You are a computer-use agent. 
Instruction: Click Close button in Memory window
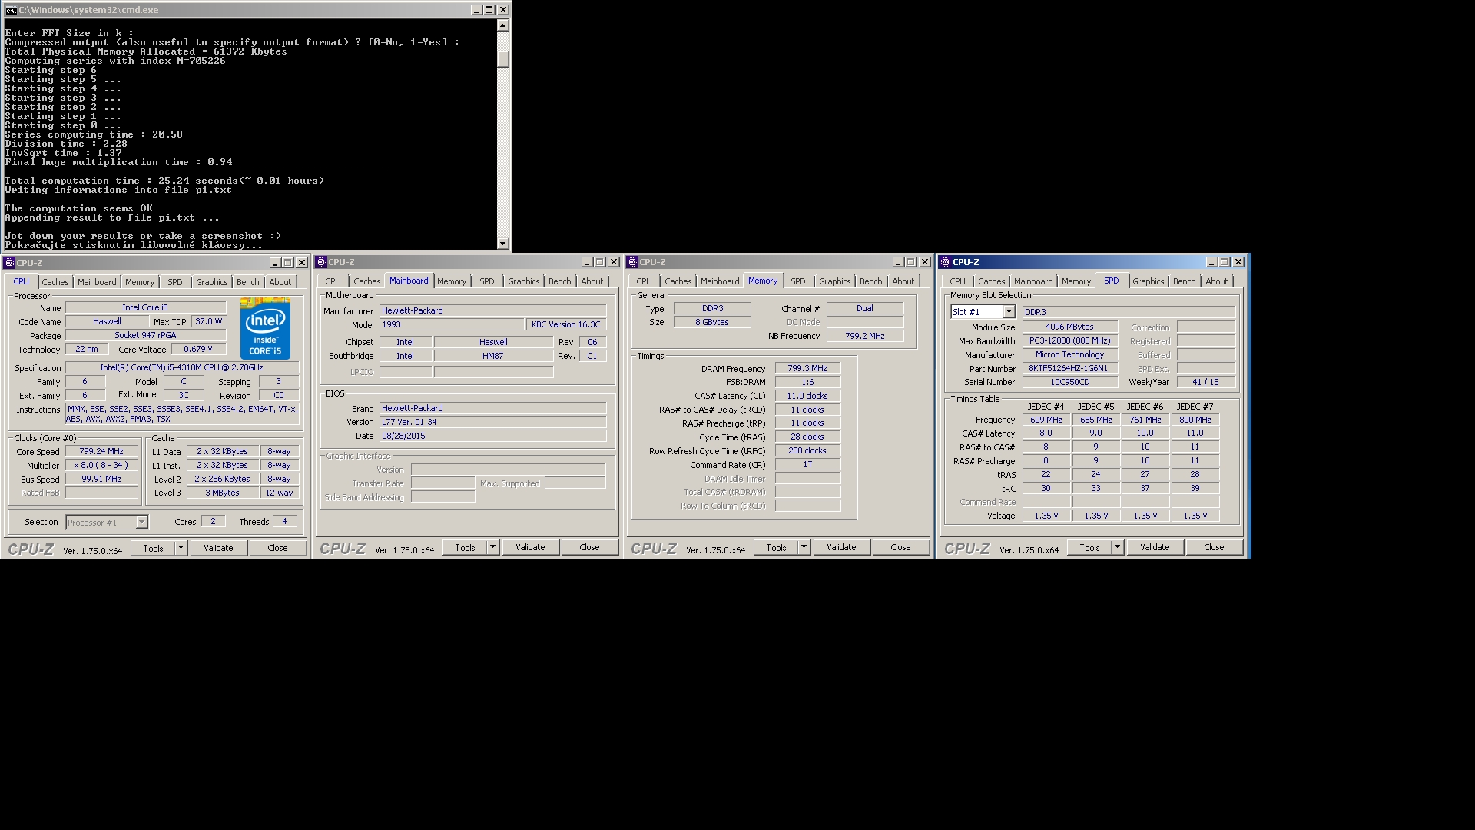tap(900, 547)
